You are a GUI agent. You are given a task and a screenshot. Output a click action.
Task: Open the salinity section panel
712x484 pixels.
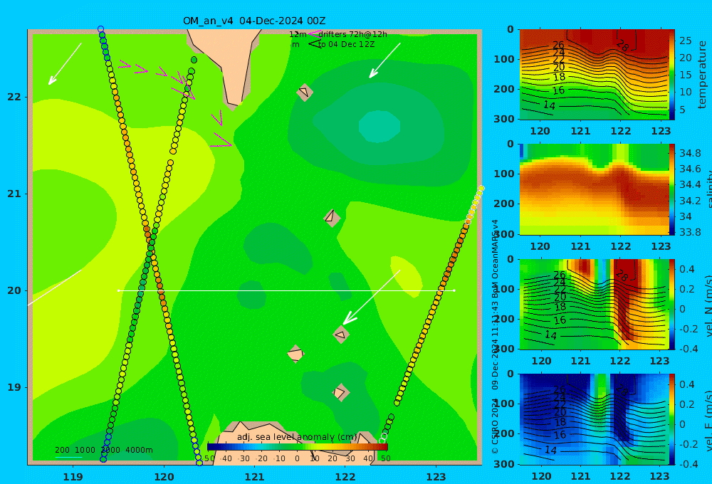[594, 189]
